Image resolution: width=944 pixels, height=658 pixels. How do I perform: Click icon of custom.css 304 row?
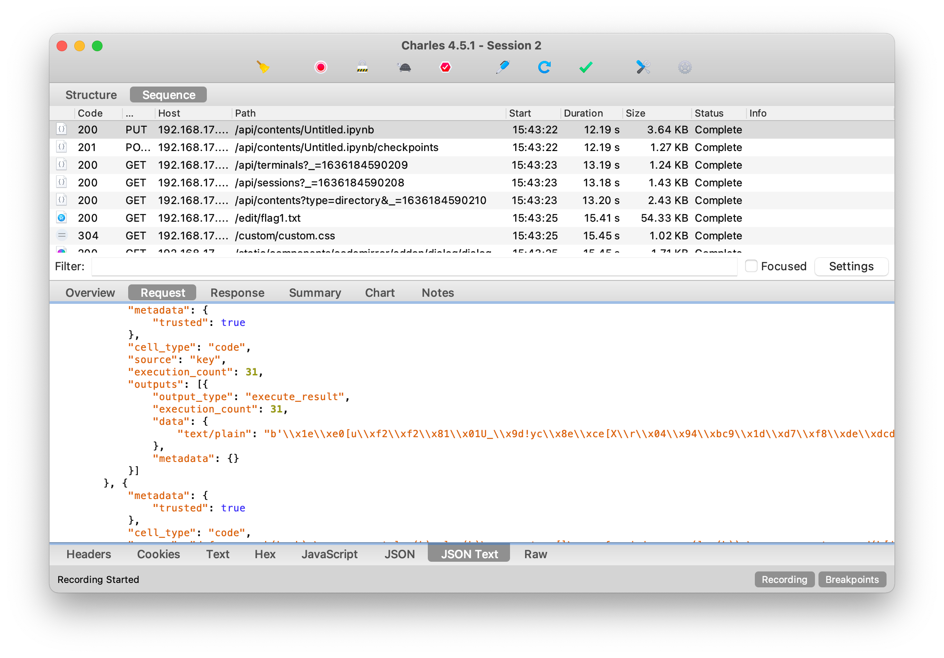[x=62, y=235]
